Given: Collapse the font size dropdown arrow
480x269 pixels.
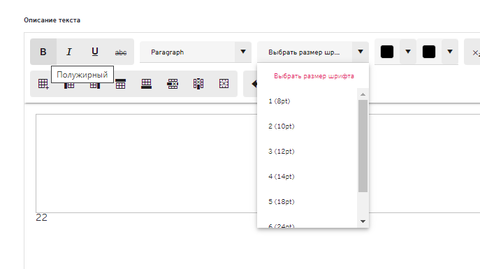Looking at the screenshot, I should click(361, 52).
